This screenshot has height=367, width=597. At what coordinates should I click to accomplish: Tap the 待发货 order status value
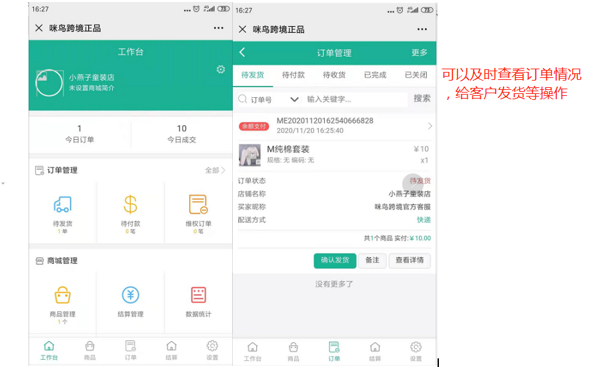pos(420,181)
